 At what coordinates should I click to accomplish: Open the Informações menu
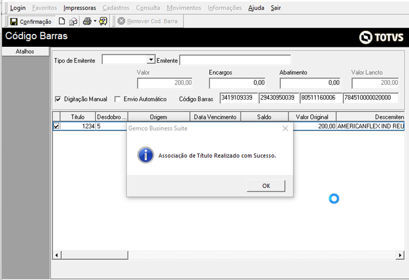[x=224, y=8]
